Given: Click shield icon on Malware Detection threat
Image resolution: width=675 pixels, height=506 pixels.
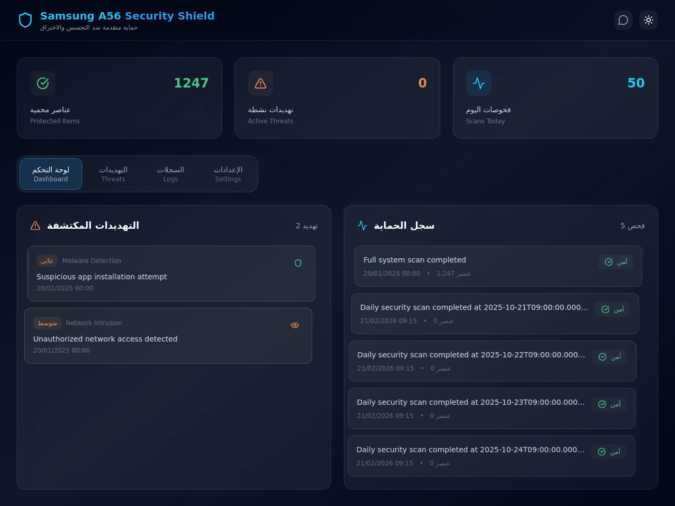Looking at the screenshot, I should (298, 263).
